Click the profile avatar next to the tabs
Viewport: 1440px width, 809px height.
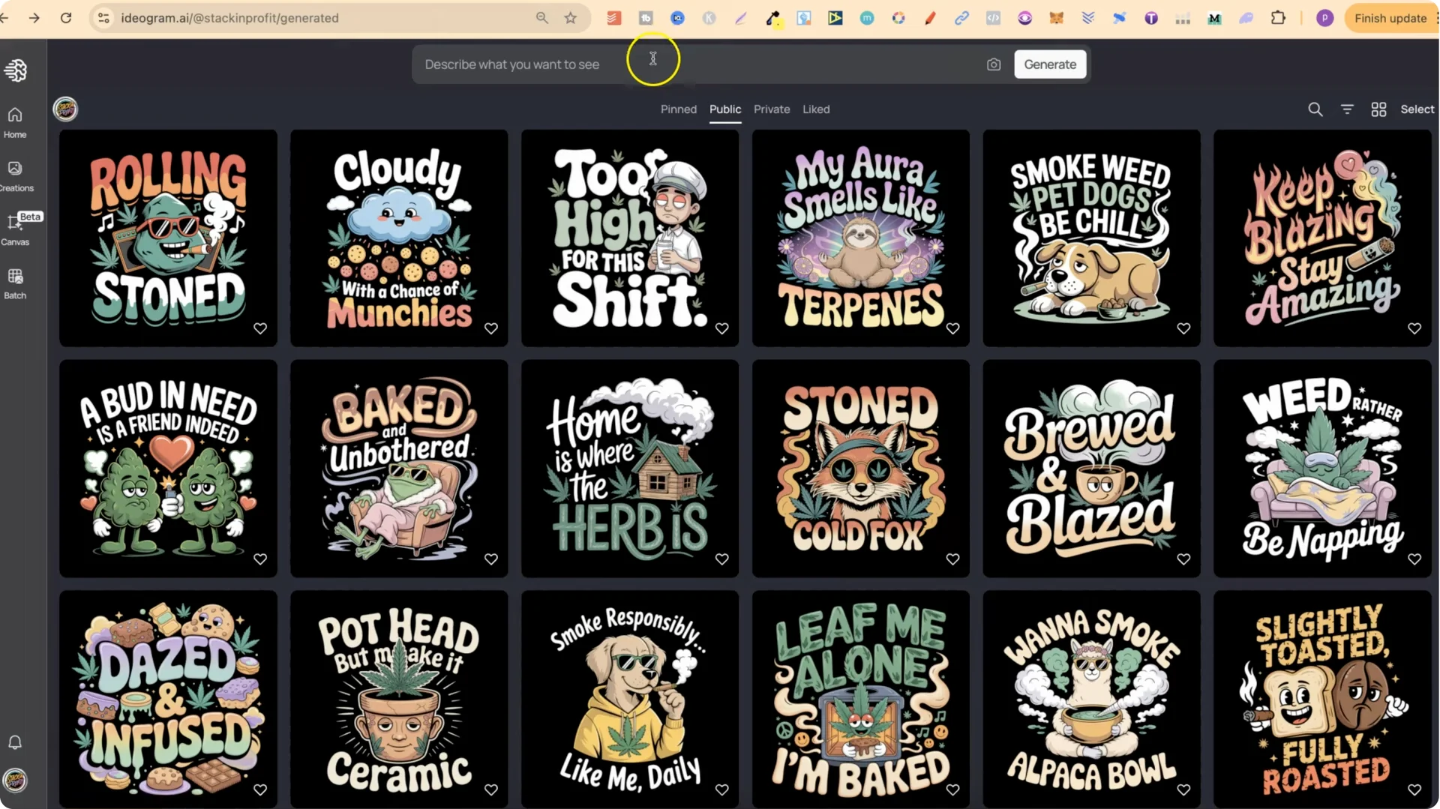(x=65, y=109)
